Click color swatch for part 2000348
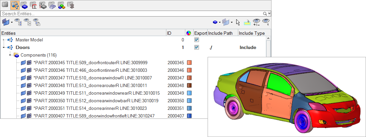The width and height of the screenshot is (366, 137). click(x=189, y=85)
